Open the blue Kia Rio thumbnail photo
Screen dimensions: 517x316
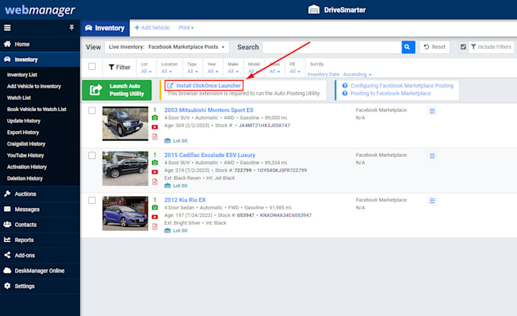[x=125, y=213]
